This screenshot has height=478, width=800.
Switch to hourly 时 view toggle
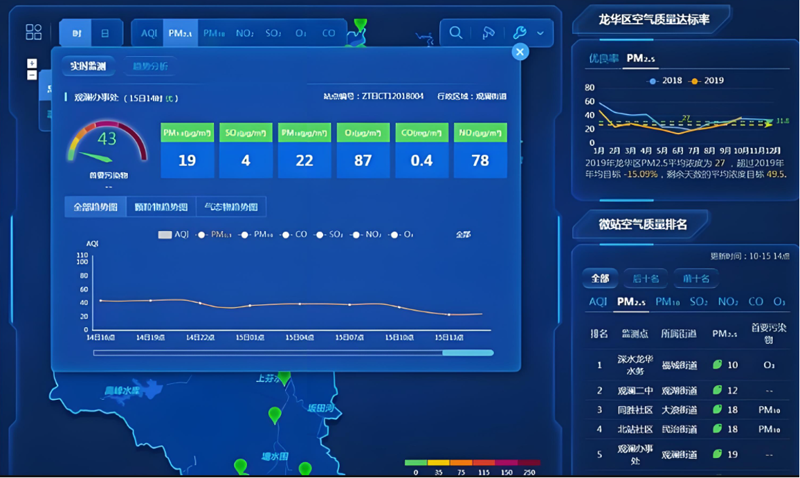(75, 33)
